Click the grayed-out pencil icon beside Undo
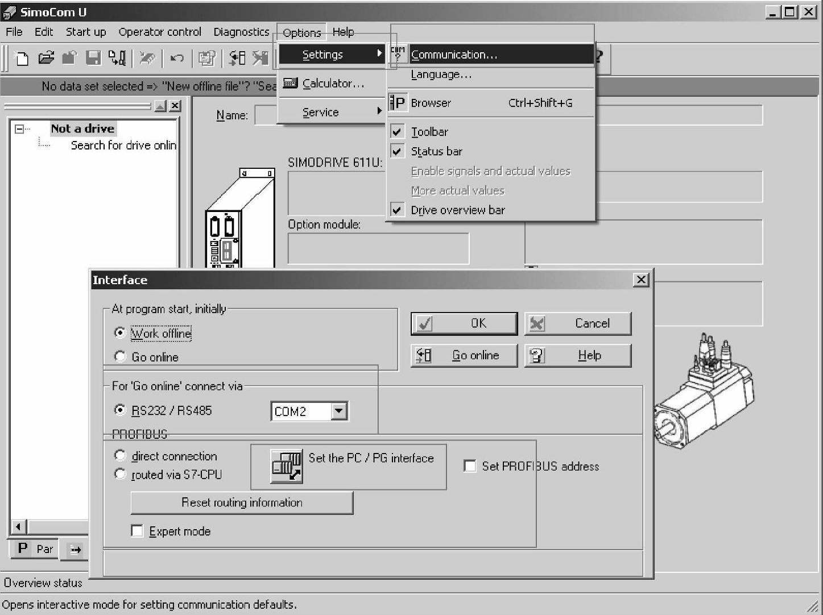Image resolution: width=823 pixels, height=615 pixels. point(147,58)
